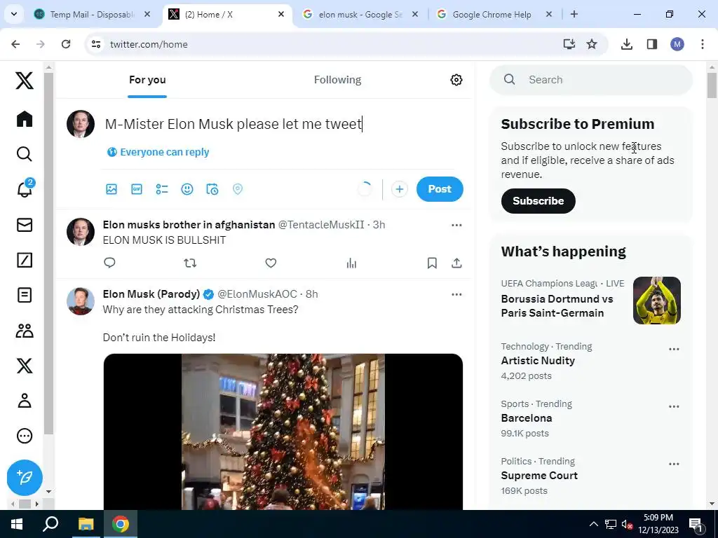Click the X logo at top of sidebar
718x538 pixels.
[x=25, y=81]
